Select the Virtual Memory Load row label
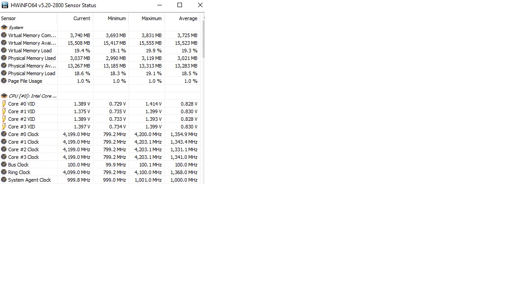 (x=30, y=51)
